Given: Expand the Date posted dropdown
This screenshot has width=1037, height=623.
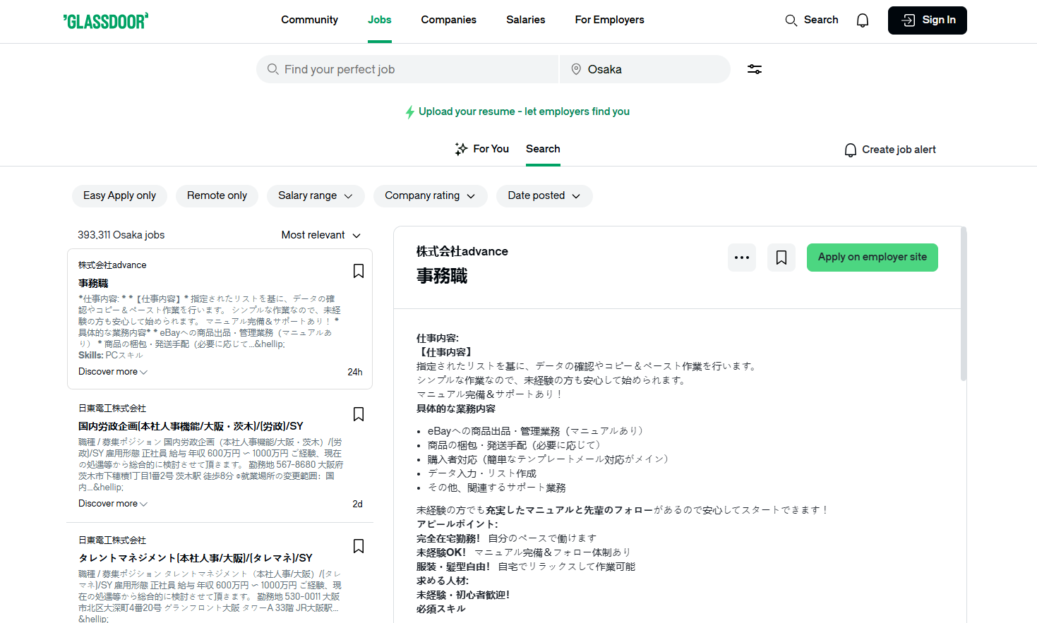Looking at the screenshot, I should 544,195.
